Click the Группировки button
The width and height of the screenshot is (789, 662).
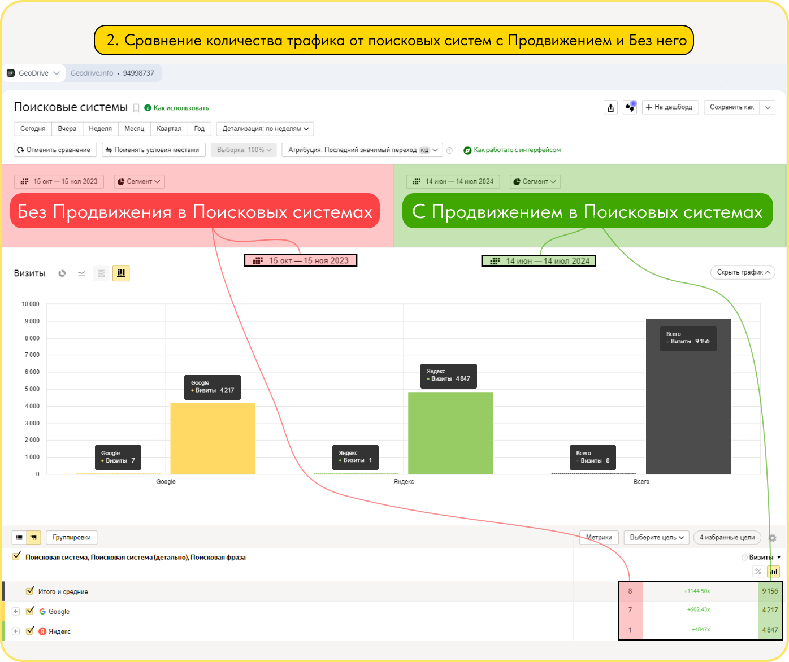click(72, 537)
